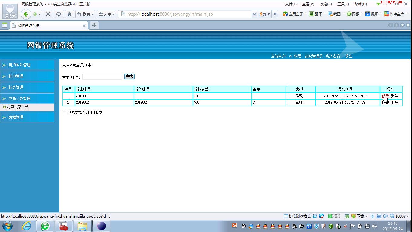Expand the address bar history dropdown
The height and width of the screenshot is (232, 412).
pyautogui.click(x=254, y=14)
